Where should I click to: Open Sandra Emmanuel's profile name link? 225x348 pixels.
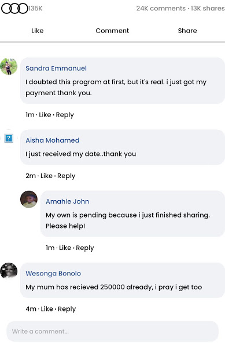pyautogui.click(x=56, y=68)
